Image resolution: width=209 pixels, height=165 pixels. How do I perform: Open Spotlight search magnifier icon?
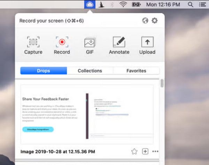[191, 5]
